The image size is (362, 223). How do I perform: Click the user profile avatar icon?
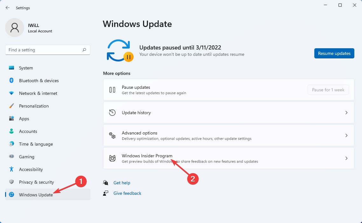[15, 28]
